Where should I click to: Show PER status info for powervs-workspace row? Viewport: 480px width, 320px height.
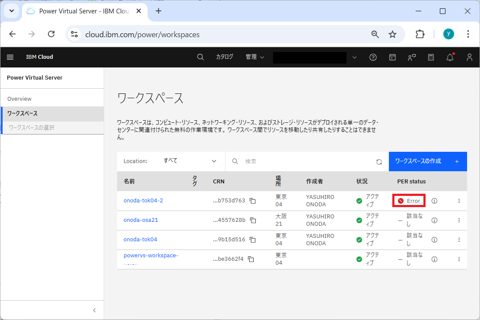click(434, 259)
